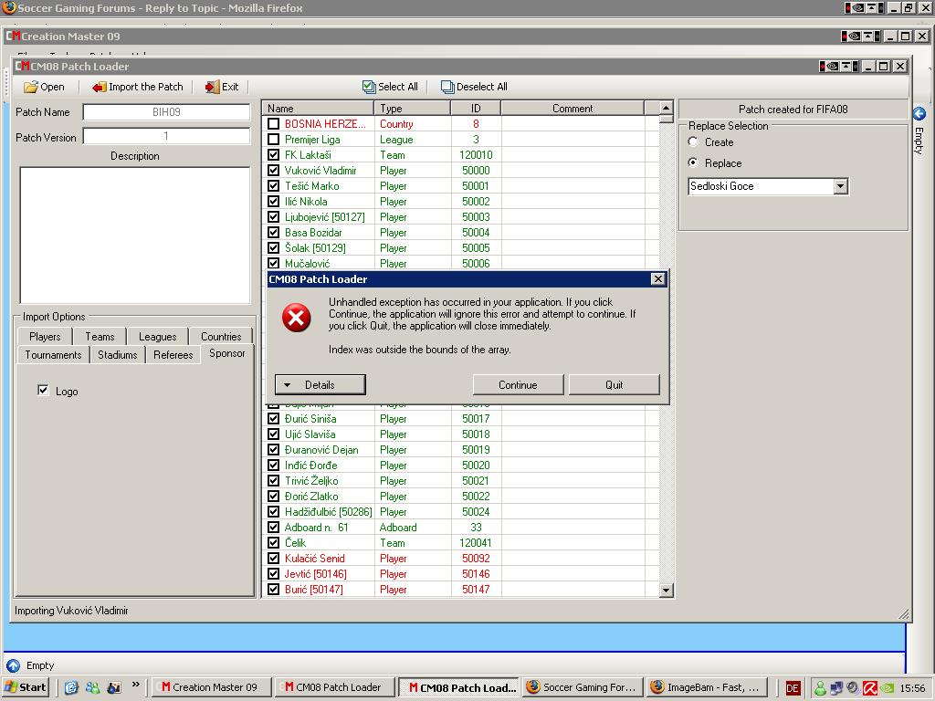The image size is (935, 701).
Task: Click the Patch Name input field
Action: [x=166, y=112]
